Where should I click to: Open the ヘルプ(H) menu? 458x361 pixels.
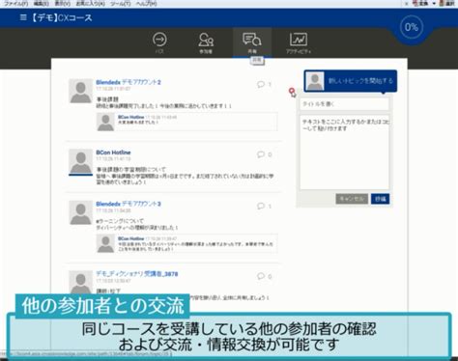click(x=146, y=4)
